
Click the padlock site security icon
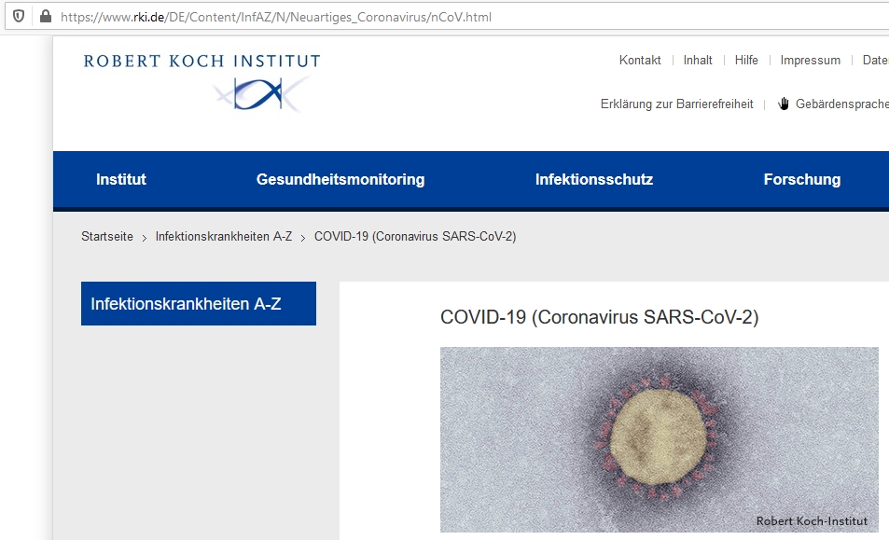tap(46, 17)
